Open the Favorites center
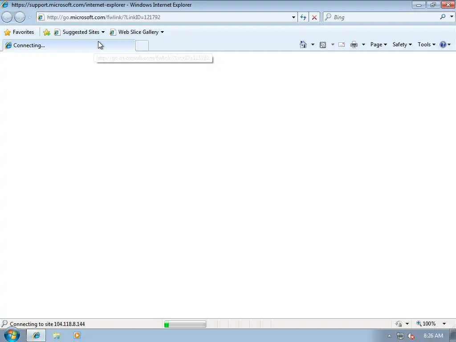 click(19, 32)
